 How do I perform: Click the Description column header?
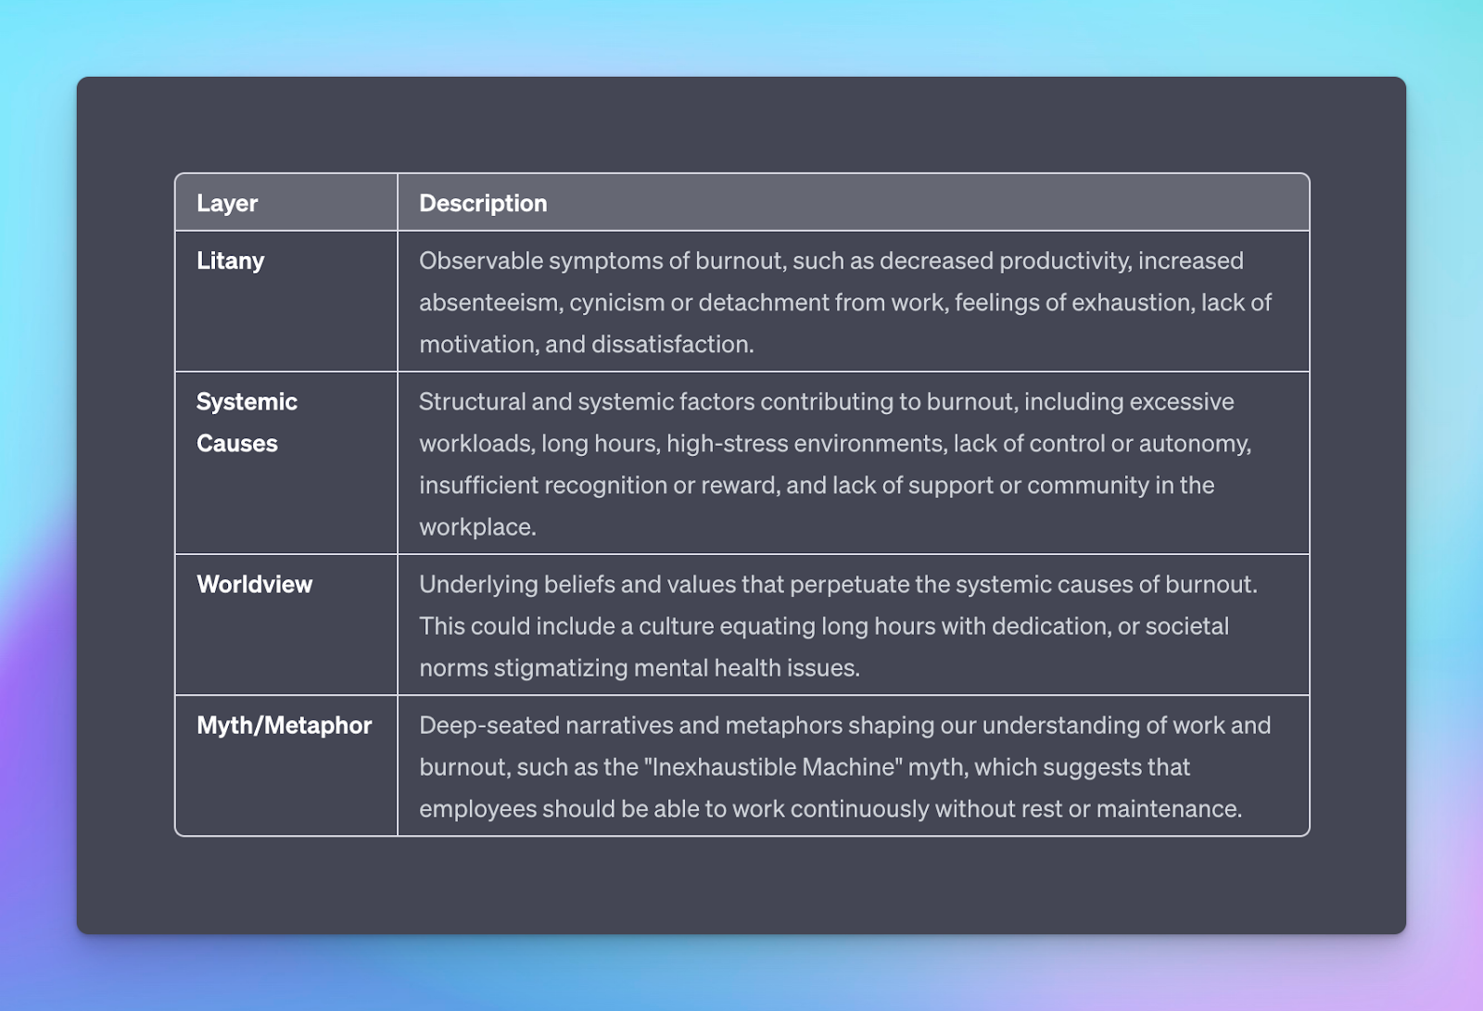pos(483,203)
